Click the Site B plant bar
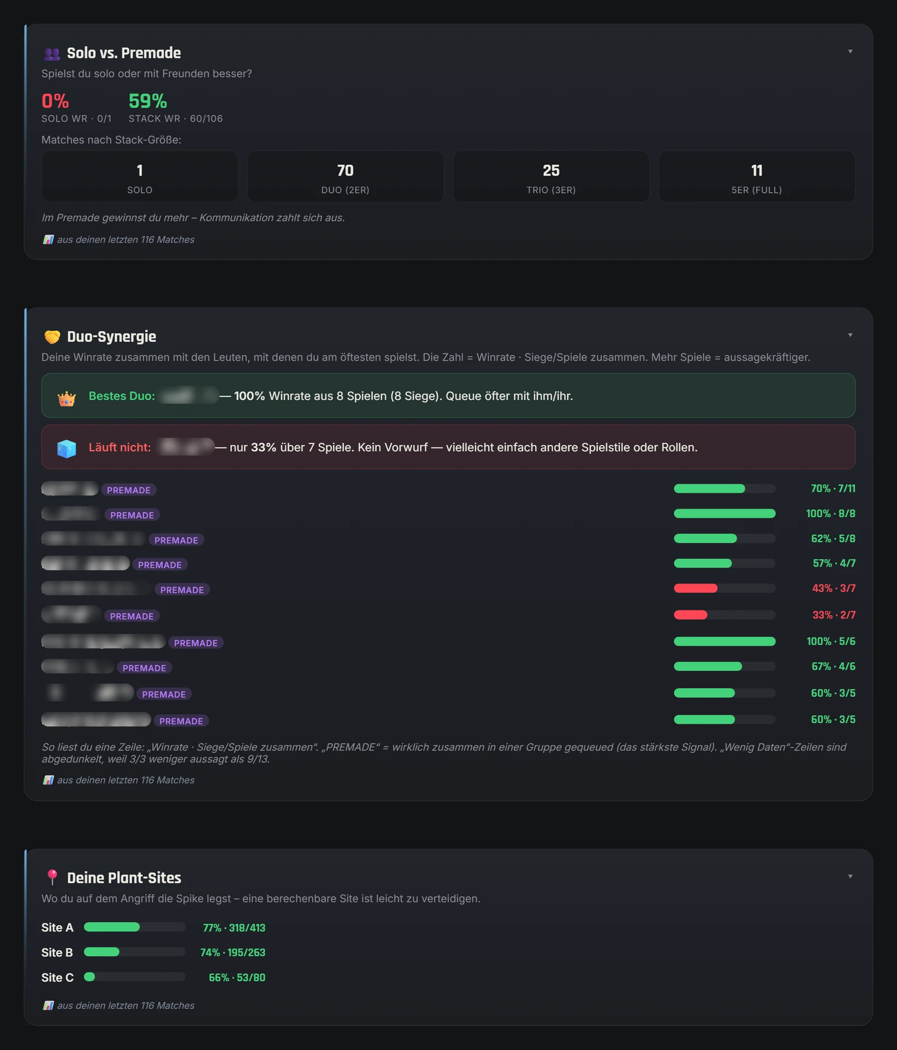 (x=135, y=952)
